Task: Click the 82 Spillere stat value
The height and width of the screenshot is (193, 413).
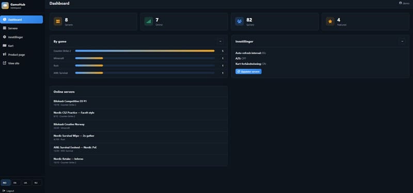Action: click(x=249, y=20)
